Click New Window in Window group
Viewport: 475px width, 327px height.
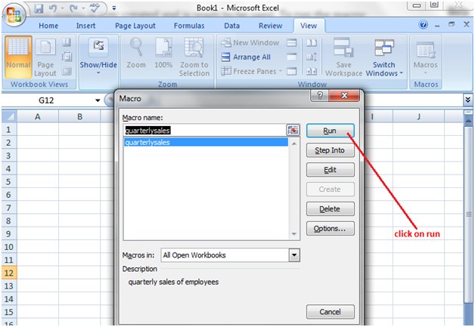tap(250, 42)
